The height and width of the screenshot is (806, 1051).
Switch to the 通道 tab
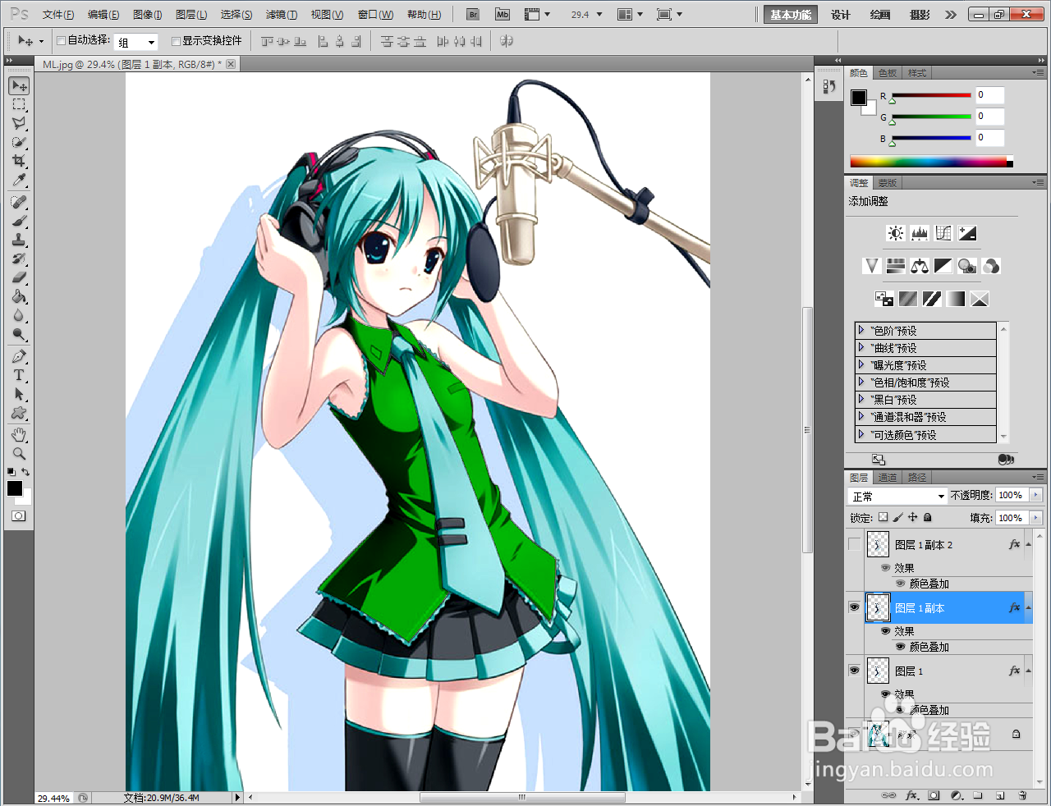888,477
